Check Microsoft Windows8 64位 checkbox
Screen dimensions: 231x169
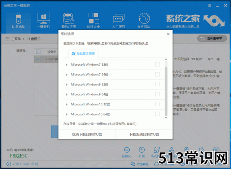(157, 94)
